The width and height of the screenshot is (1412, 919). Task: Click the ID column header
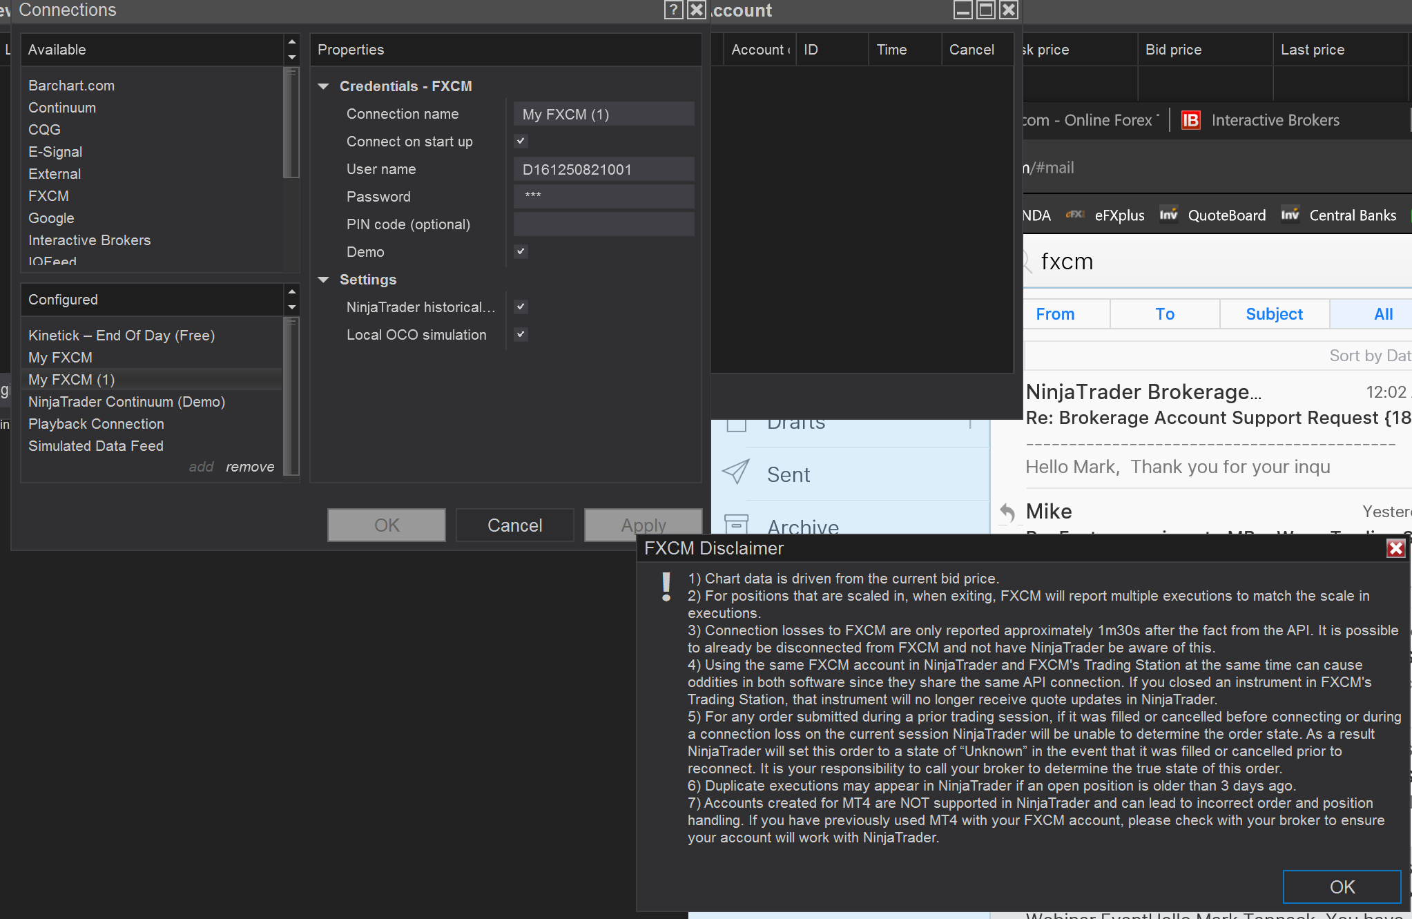click(832, 50)
